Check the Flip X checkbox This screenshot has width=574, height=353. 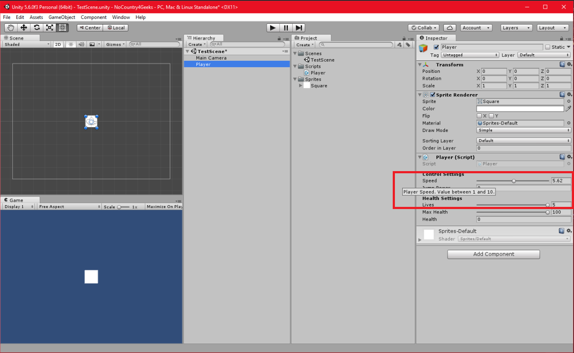[479, 116]
